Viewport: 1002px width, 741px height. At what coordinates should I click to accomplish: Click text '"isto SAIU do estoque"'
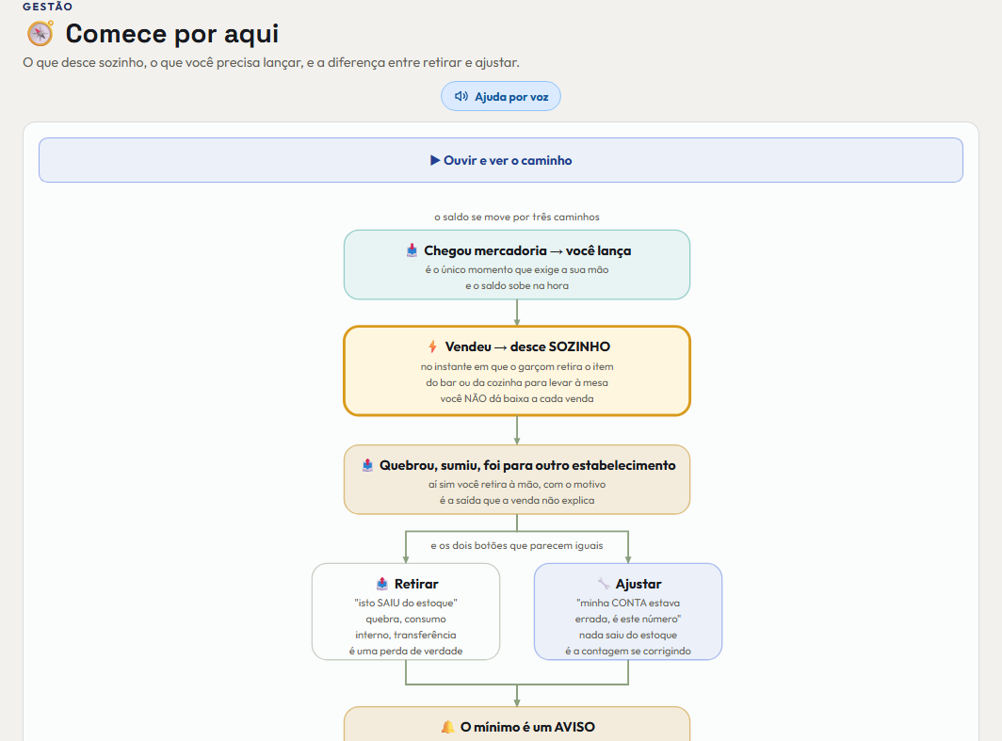(406, 603)
